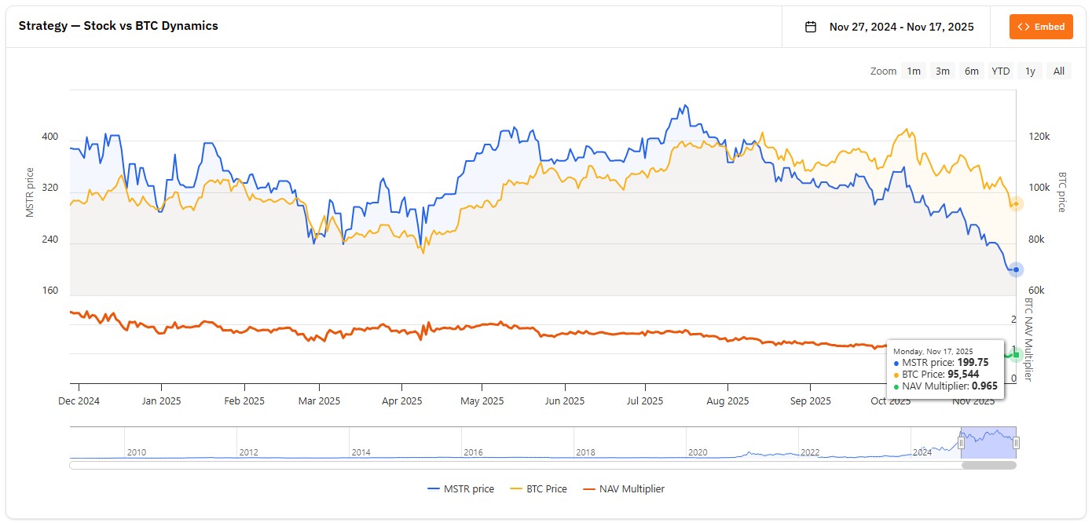Toggle NAV Multiplier series in the legend
The height and width of the screenshot is (523, 1092).
coord(623,488)
